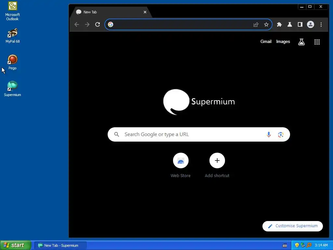Image resolution: width=333 pixels, height=250 pixels.
Task: Bookmark this tab with the star icon
Action: (266, 24)
